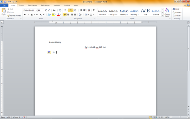Open Microsoft Word Help question mark
This screenshot has height=119, width=190.
click(188, 5)
